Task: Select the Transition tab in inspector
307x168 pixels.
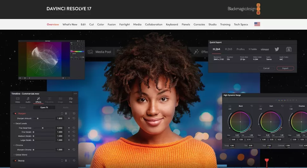Action: (x=49, y=100)
